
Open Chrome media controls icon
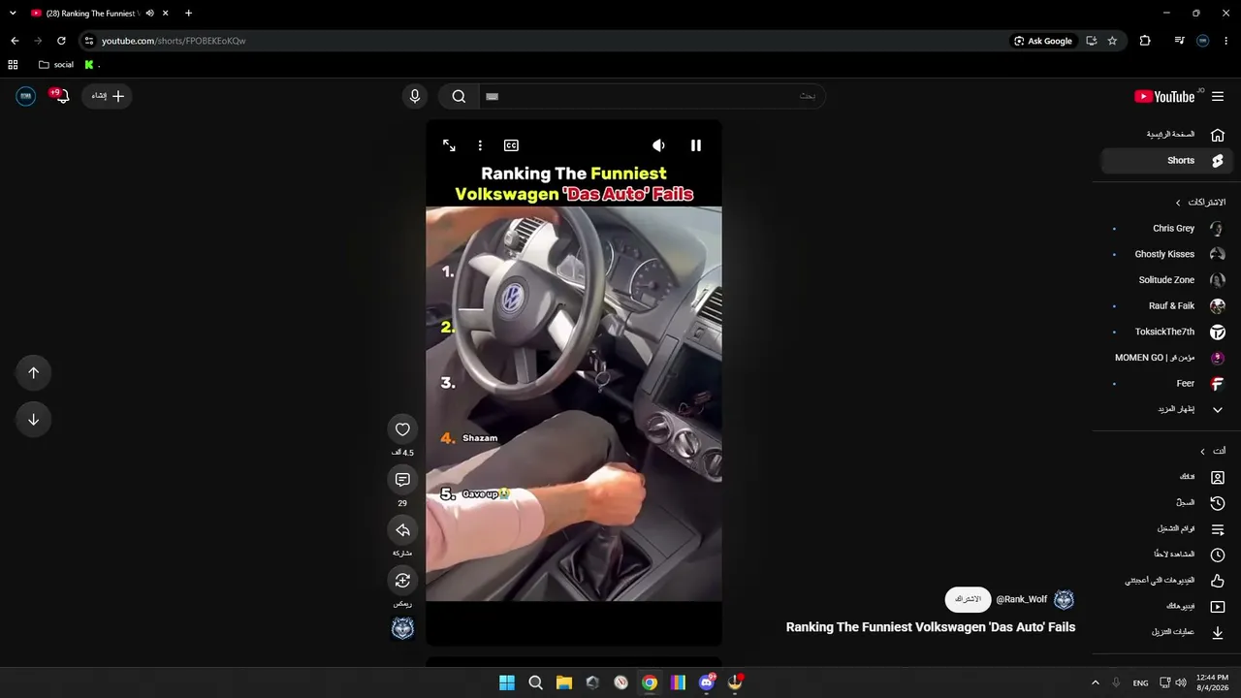pyautogui.click(x=1179, y=41)
